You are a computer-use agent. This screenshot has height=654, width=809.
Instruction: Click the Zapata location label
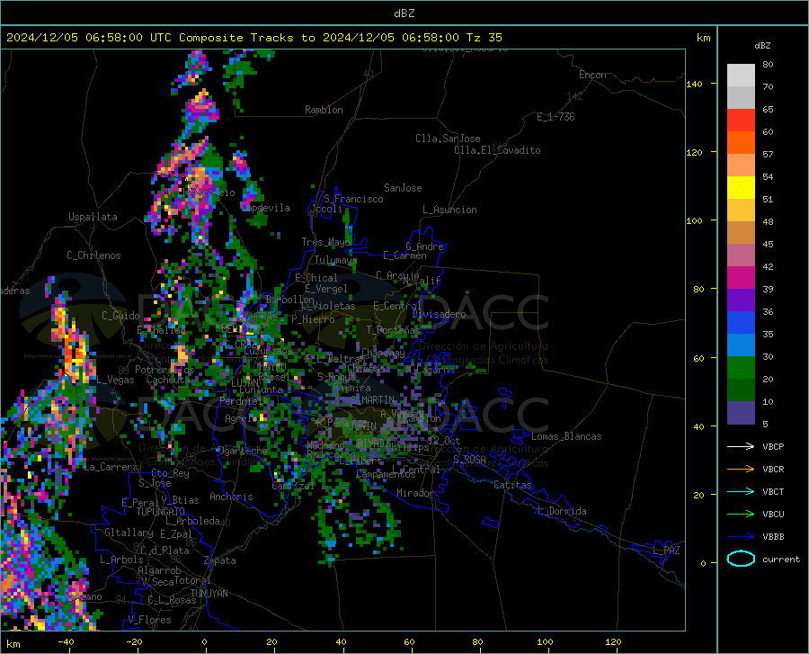220,560
